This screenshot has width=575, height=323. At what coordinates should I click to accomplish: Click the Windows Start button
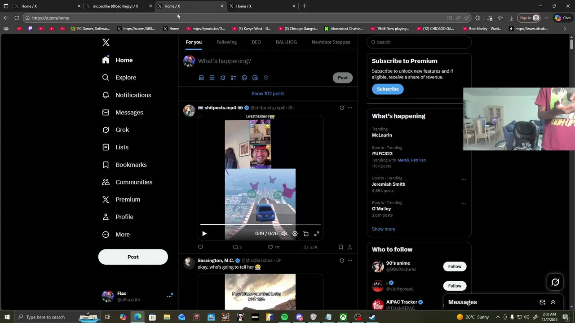(7, 317)
